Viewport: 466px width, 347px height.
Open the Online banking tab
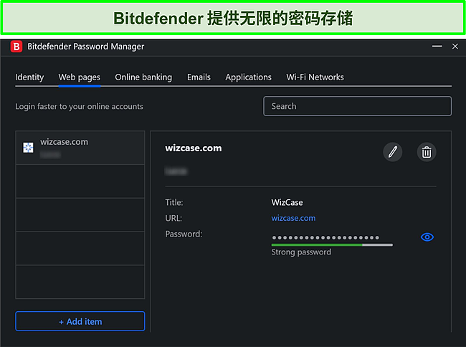point(143,77)
